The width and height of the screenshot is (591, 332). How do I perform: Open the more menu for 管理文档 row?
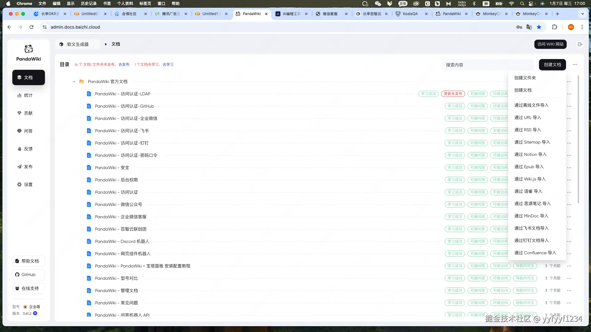point(569,290)
